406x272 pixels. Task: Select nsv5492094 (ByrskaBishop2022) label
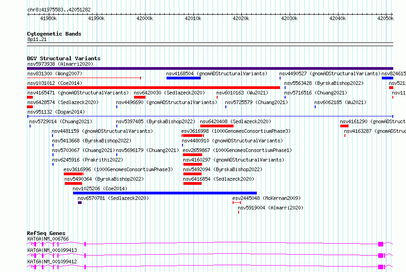[x=223, y=169]
